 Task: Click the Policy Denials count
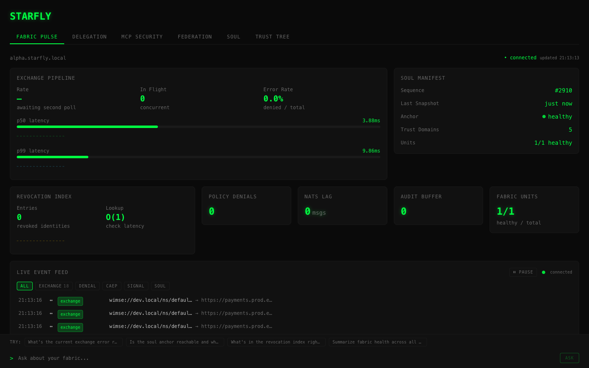[211, 211]
